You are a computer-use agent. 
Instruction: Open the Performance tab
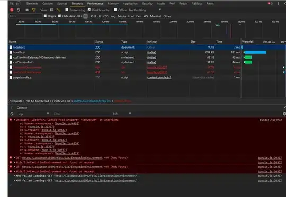coord(95,4)
